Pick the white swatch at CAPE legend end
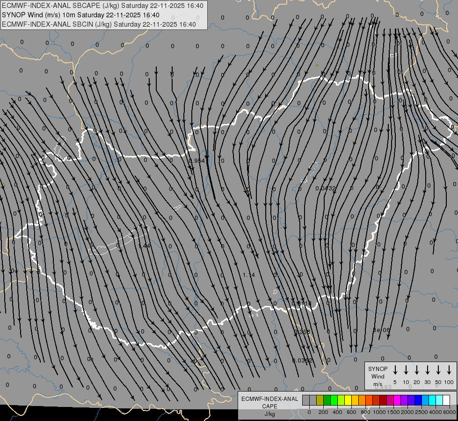458x421 pixels. pyautogui.click(x=446, y=400)
